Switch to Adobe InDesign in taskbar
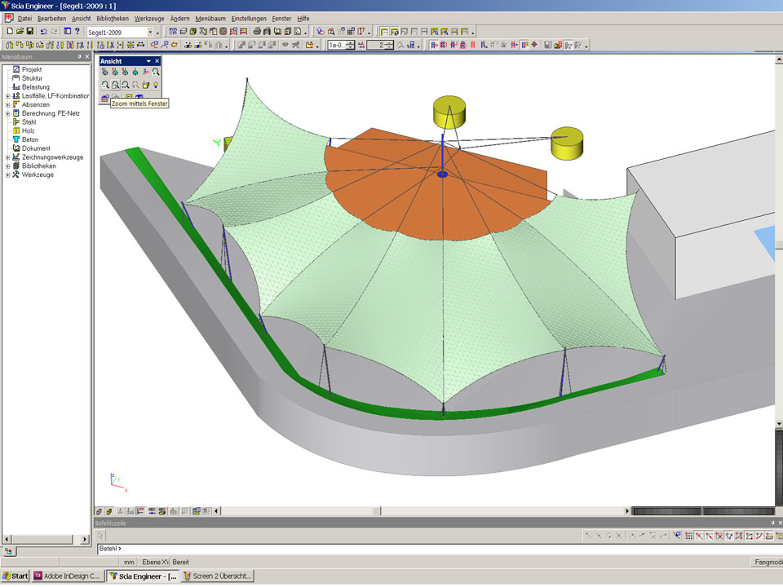Viewport: 783px width, 587px height. pyautogui.click(x=69, y=576)
